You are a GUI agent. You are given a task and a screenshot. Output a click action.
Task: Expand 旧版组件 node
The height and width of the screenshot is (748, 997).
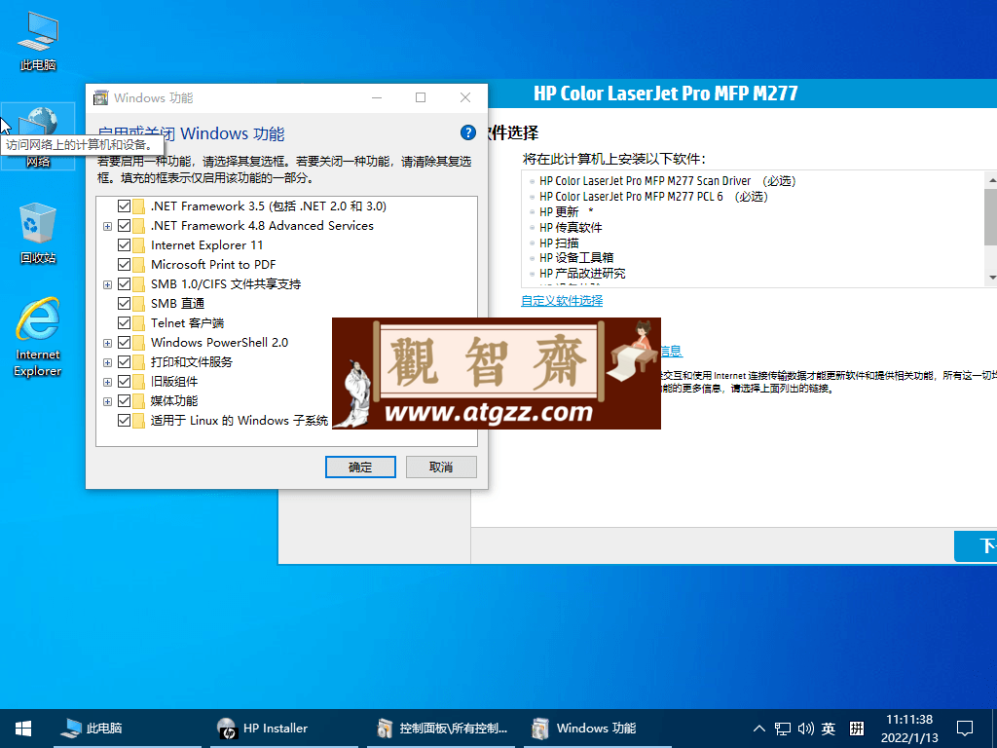tap(107, 382)
